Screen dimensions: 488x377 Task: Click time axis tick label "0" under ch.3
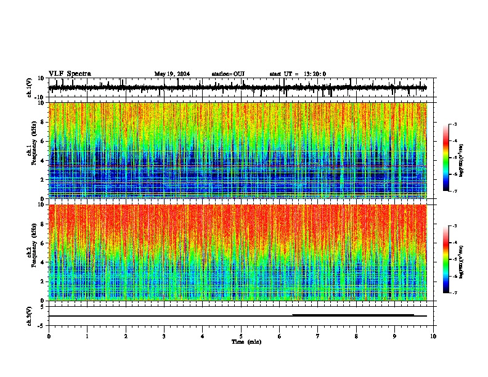click(x=49, y=336)
